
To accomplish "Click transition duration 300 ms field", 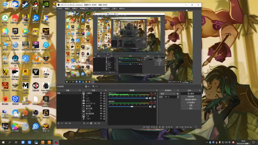I will [170, 97].
